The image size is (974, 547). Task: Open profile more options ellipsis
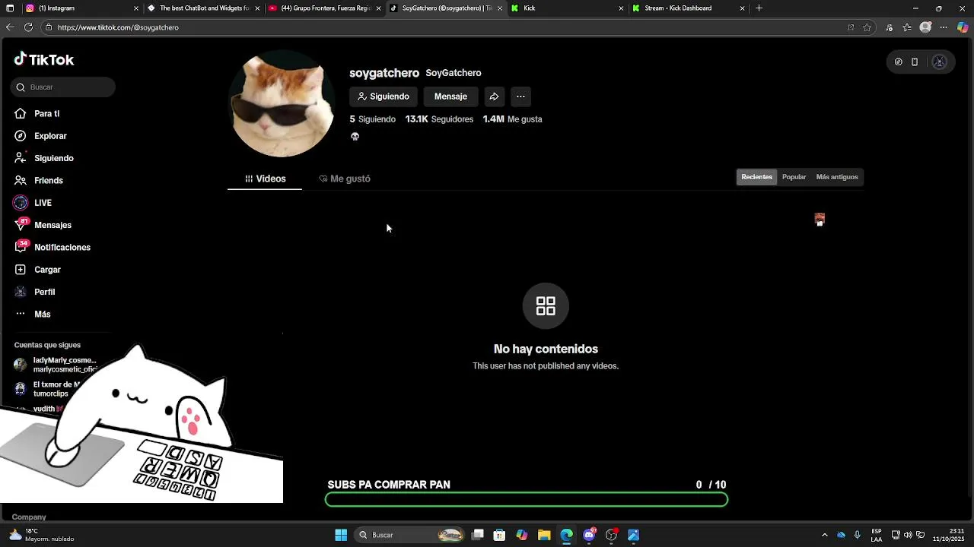point(520,96)
